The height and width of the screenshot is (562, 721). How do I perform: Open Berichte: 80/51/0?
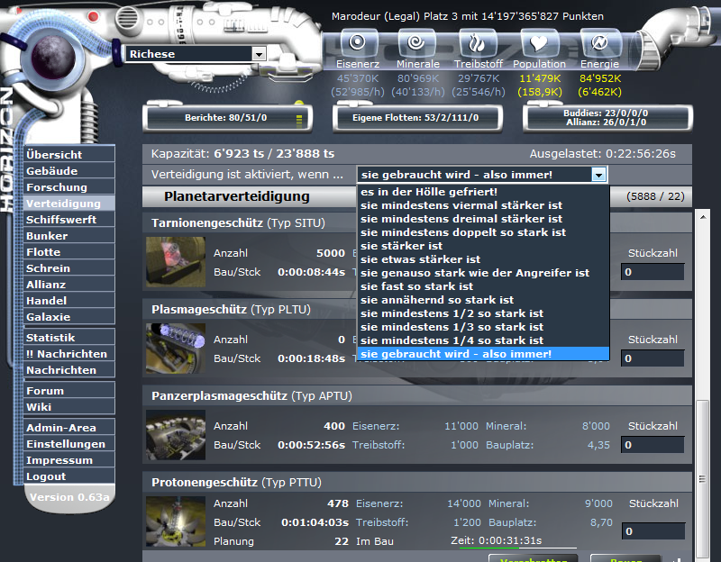pyautogui.click(x=225, y=118)
